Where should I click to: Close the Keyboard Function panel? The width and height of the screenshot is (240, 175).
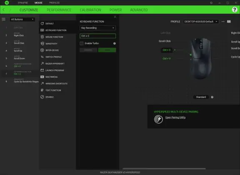click(x=115, y=17)
